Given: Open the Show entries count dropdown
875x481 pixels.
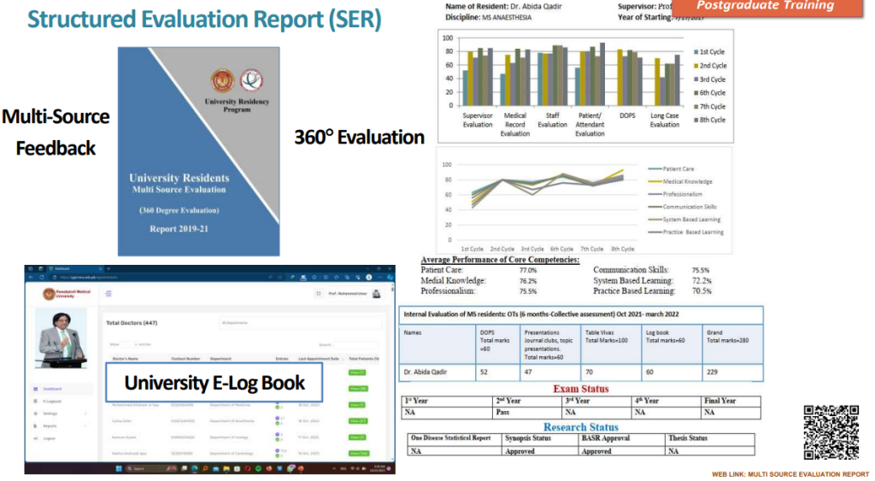Looking at the screenshot, I should [x=128, y=345].
